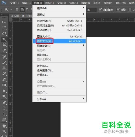Select the Horizontal Type tool
This screenshot has width=135, height=137.
[x=4, y=108]
